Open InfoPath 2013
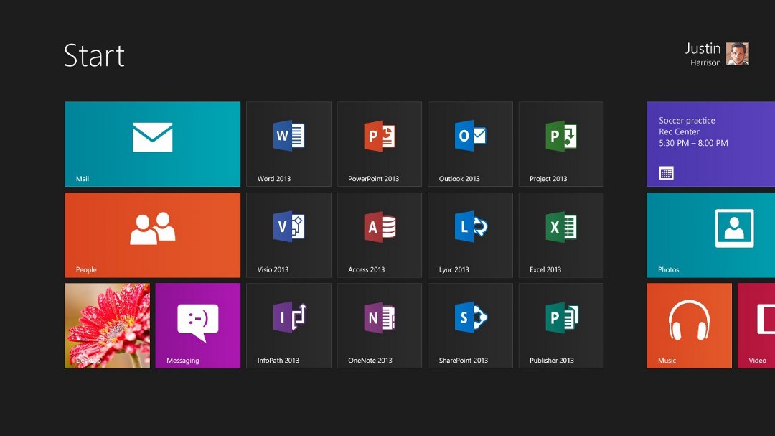Image resolution: width=775 pixels, height=436 pixels. point(288,325)
